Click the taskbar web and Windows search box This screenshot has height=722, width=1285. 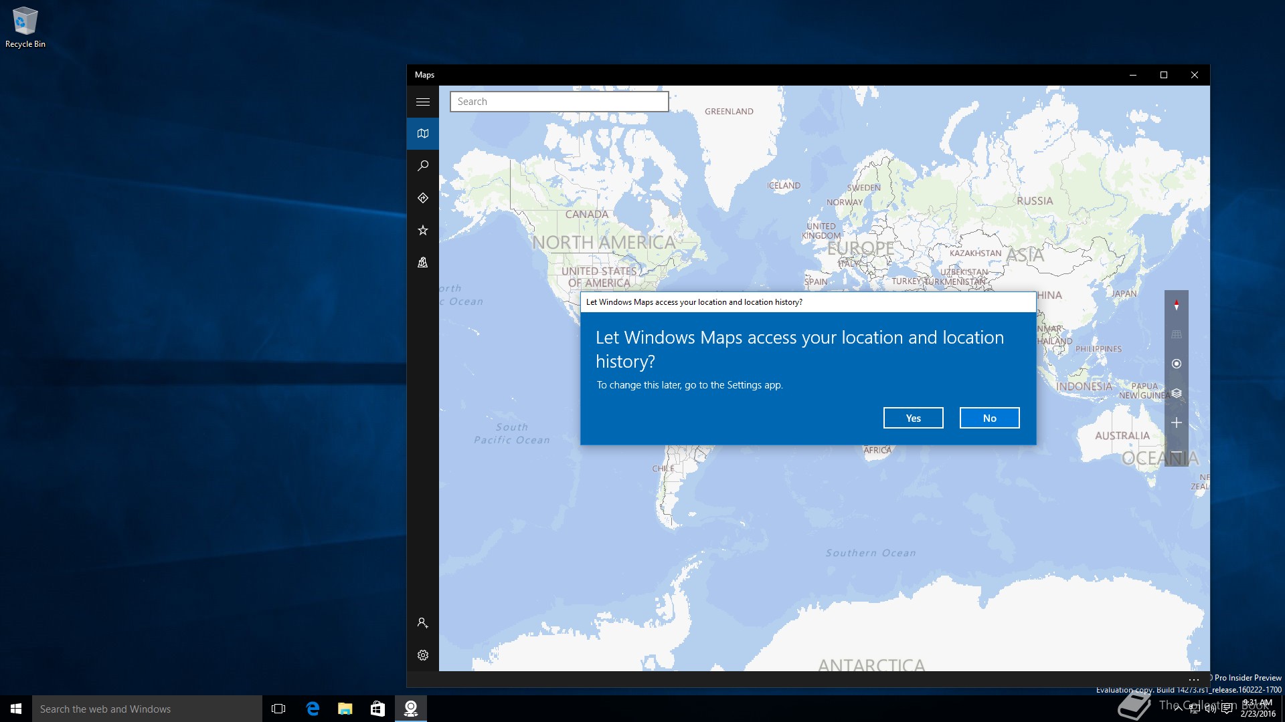(x=147, y=709)
